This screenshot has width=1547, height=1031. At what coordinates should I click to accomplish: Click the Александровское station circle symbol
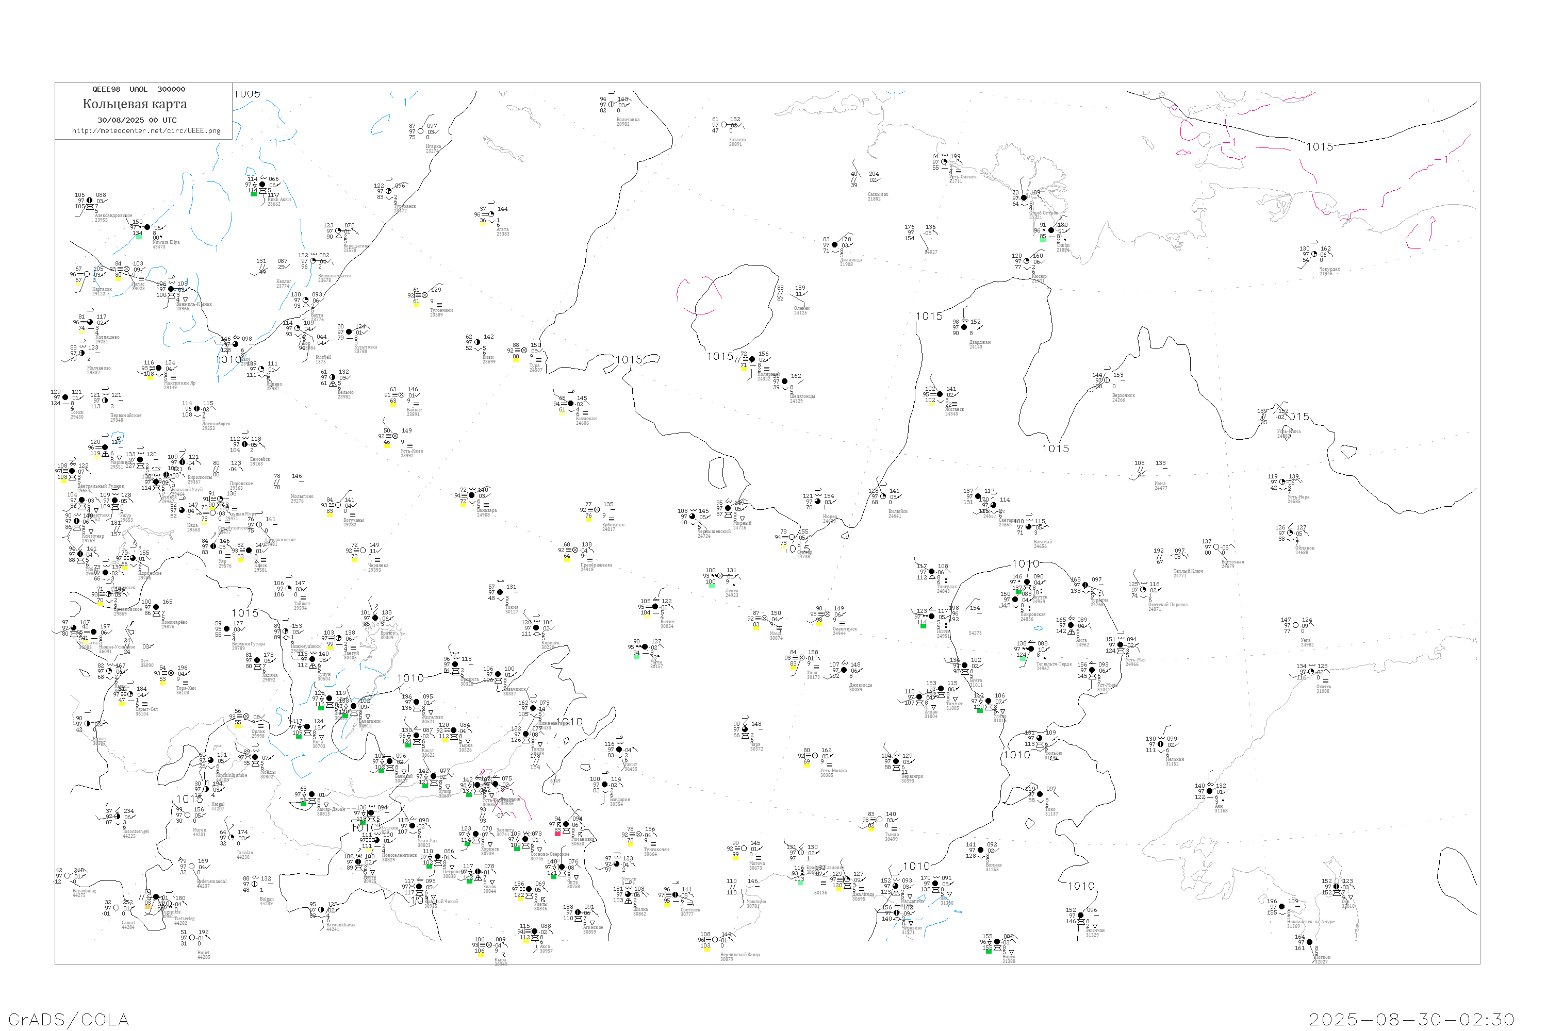pos(89,201)
